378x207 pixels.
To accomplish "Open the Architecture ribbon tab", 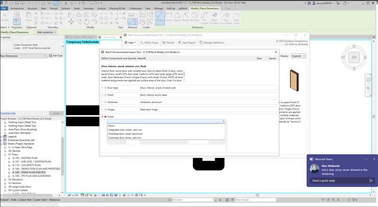I will click(17, 8).
